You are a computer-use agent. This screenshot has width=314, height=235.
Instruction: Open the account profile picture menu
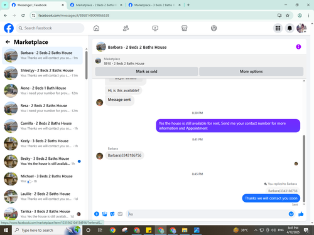301,28
